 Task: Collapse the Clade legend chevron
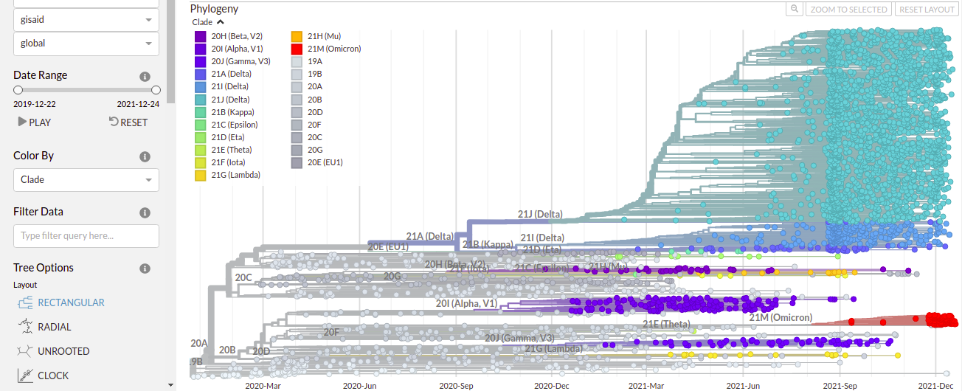click(221, 22)
